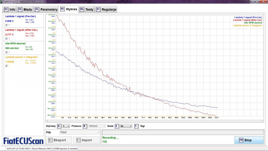The image size is (268, 151).
Task: Click the F7 key icon on Regulacje tab
Action: (98, 9)
